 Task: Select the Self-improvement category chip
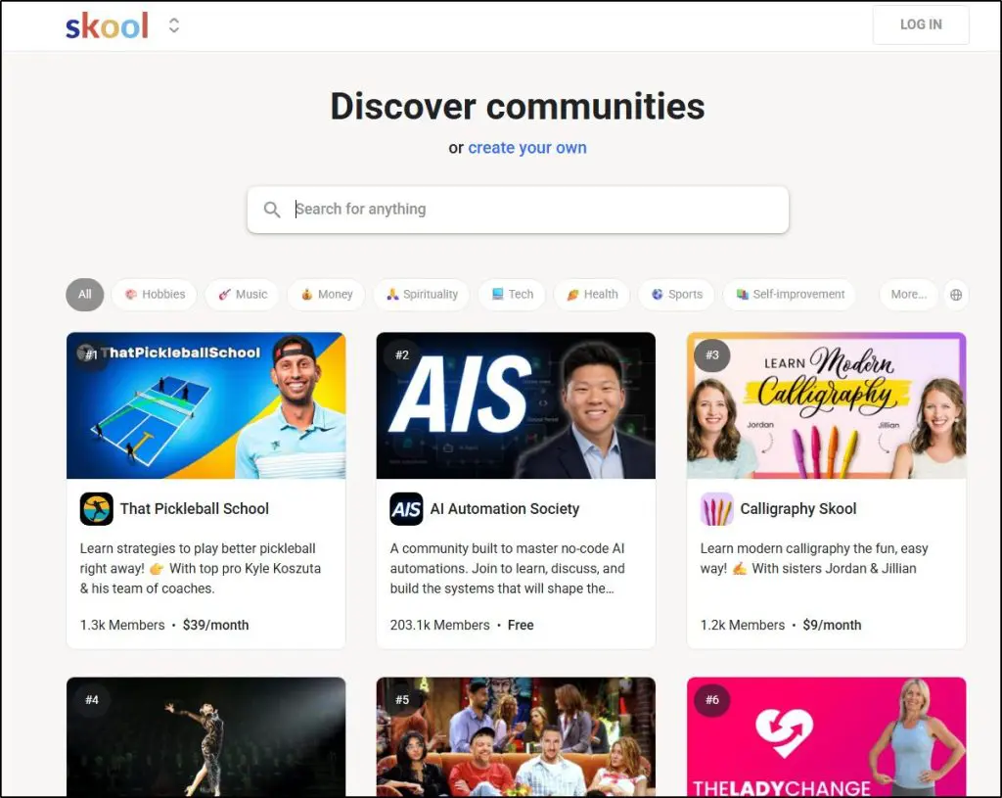click(789, 295)
